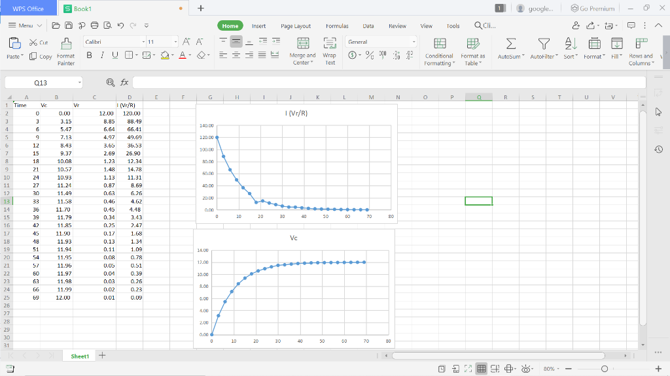Click the formula bar input field

tap(389, 82)
